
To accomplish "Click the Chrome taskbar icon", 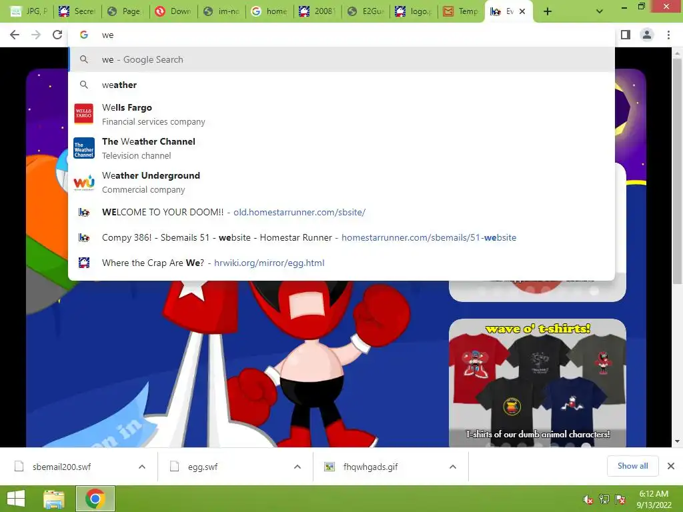I will pyautogui.click(x=95, y=499).
